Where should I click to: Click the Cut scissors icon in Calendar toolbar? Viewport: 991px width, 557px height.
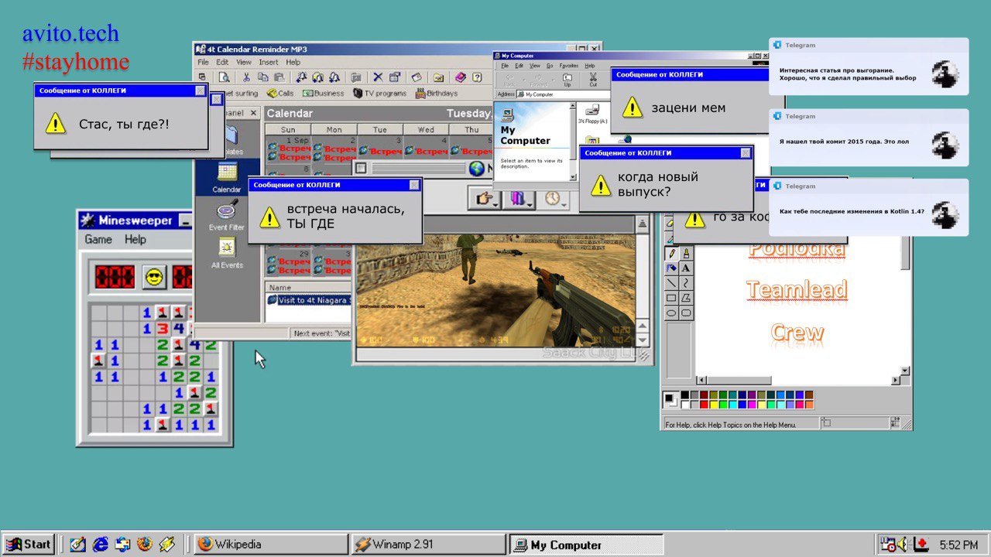[245, 77]
